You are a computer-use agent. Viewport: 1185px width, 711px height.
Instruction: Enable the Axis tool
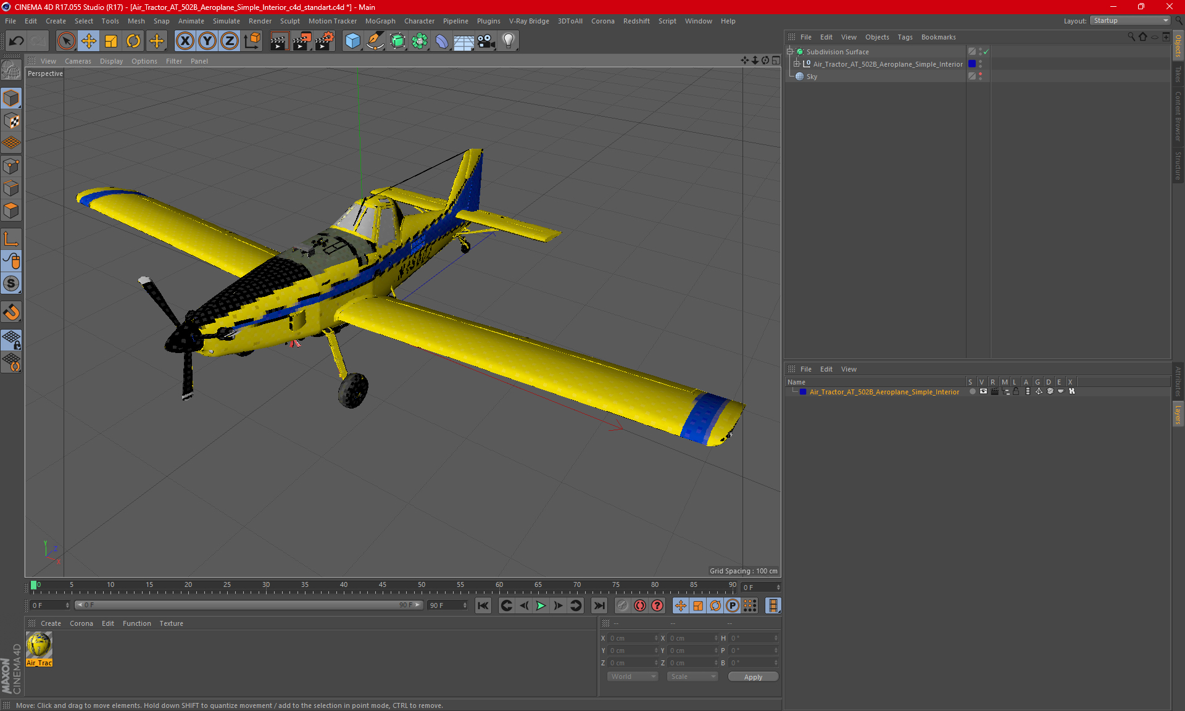coord(11,238)
